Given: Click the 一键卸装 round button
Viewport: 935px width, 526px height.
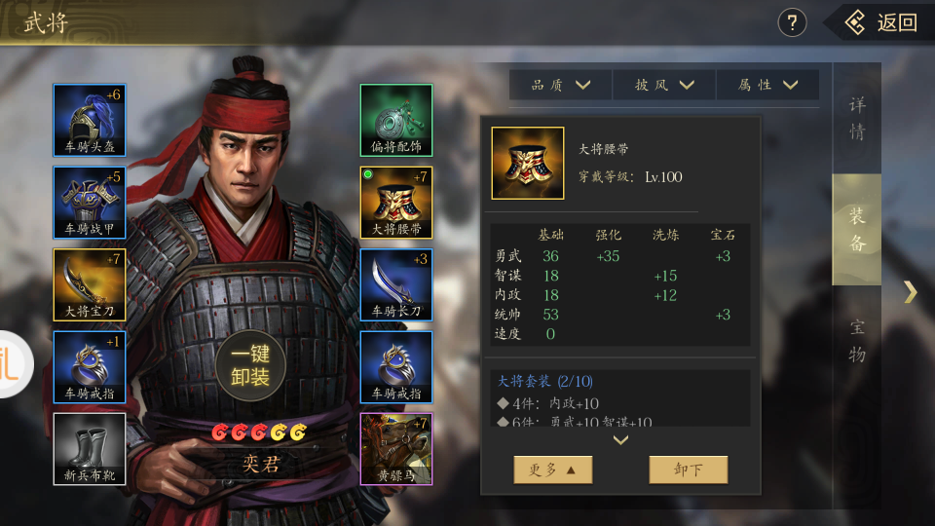Looking at the screenshot, I should 250,365.
